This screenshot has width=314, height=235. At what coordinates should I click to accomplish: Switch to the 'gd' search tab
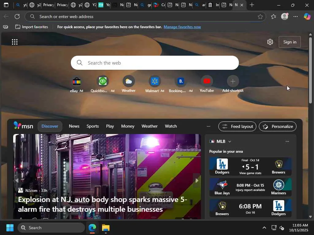[146, 5]
